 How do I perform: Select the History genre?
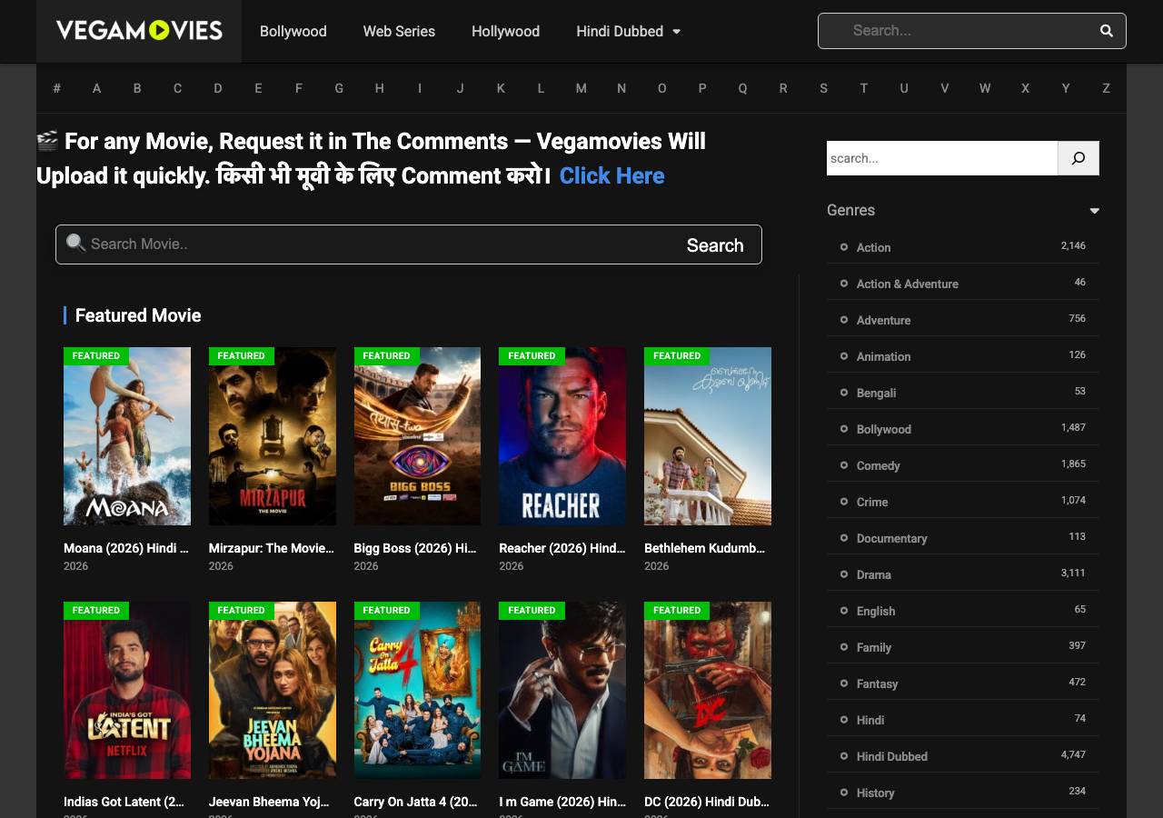click(x=875, y=793)
